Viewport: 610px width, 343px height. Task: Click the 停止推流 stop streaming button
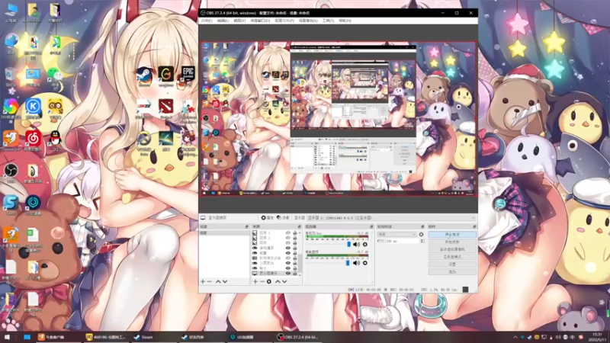[x=452, y=235]
